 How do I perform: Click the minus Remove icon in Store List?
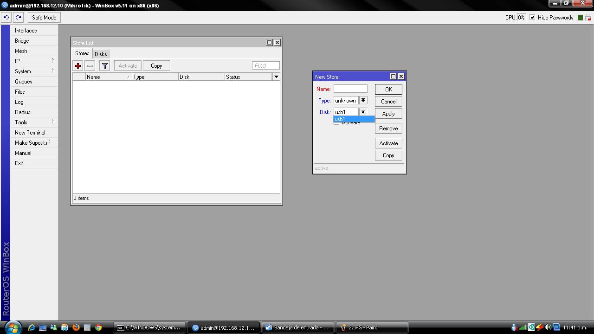click(90, 66)
